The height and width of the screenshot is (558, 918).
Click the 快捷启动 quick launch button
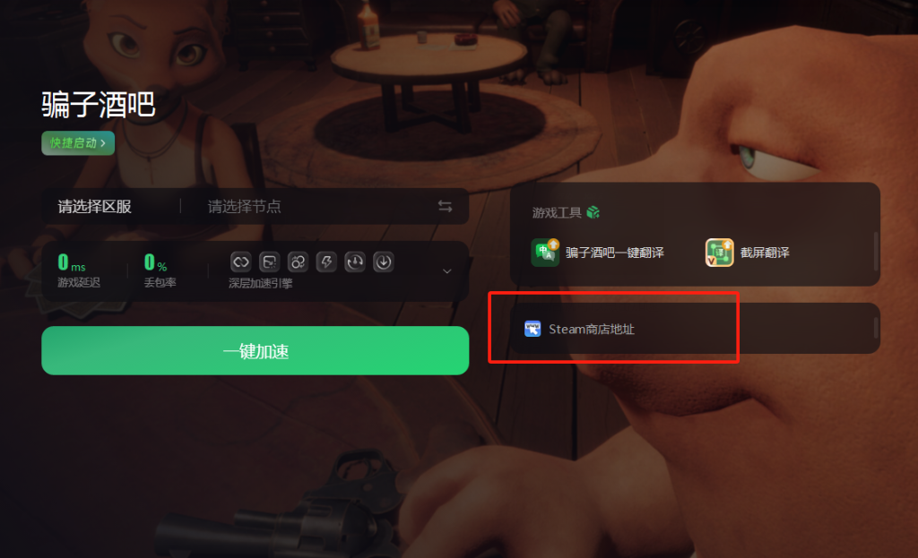tap(78, 143)
